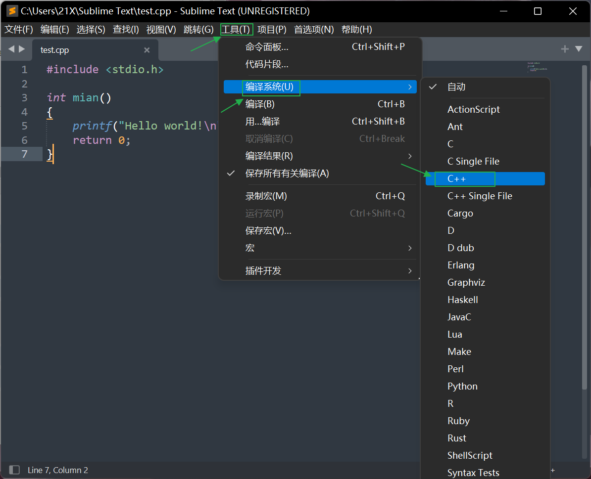Screen dimensions: 591x479
Task: Choose 命令面板... menu entry
Action: coord(320,46)
